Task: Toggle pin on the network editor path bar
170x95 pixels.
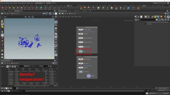Action: click(x=165, y=13)
